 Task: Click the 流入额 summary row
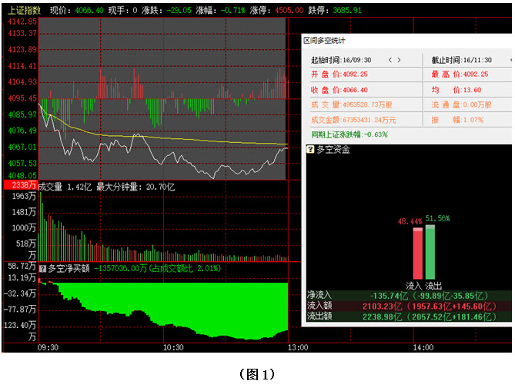point(408,305)
